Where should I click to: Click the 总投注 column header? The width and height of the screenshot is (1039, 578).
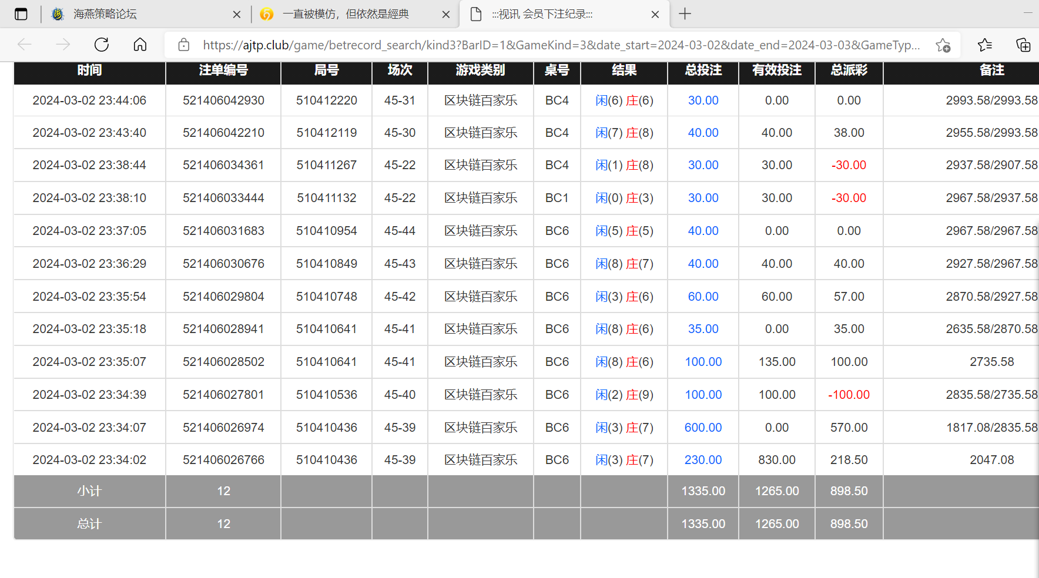pos(703,70)
